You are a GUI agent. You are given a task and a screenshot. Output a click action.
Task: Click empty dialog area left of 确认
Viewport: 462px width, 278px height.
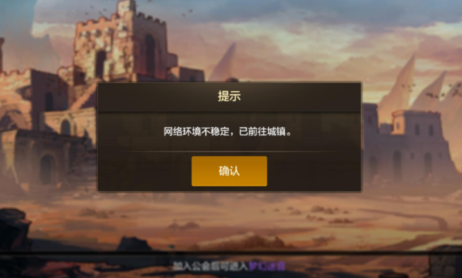click(145, 171)
